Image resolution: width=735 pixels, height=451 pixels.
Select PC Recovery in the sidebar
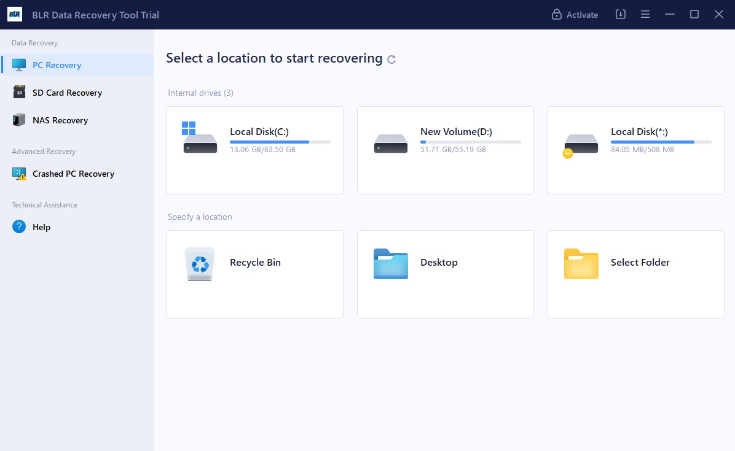(77, 64)
